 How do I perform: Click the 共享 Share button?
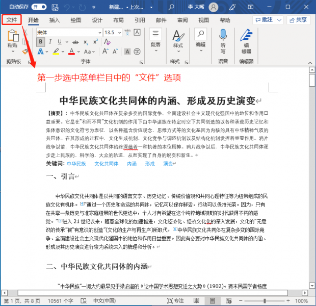point(298,20)
